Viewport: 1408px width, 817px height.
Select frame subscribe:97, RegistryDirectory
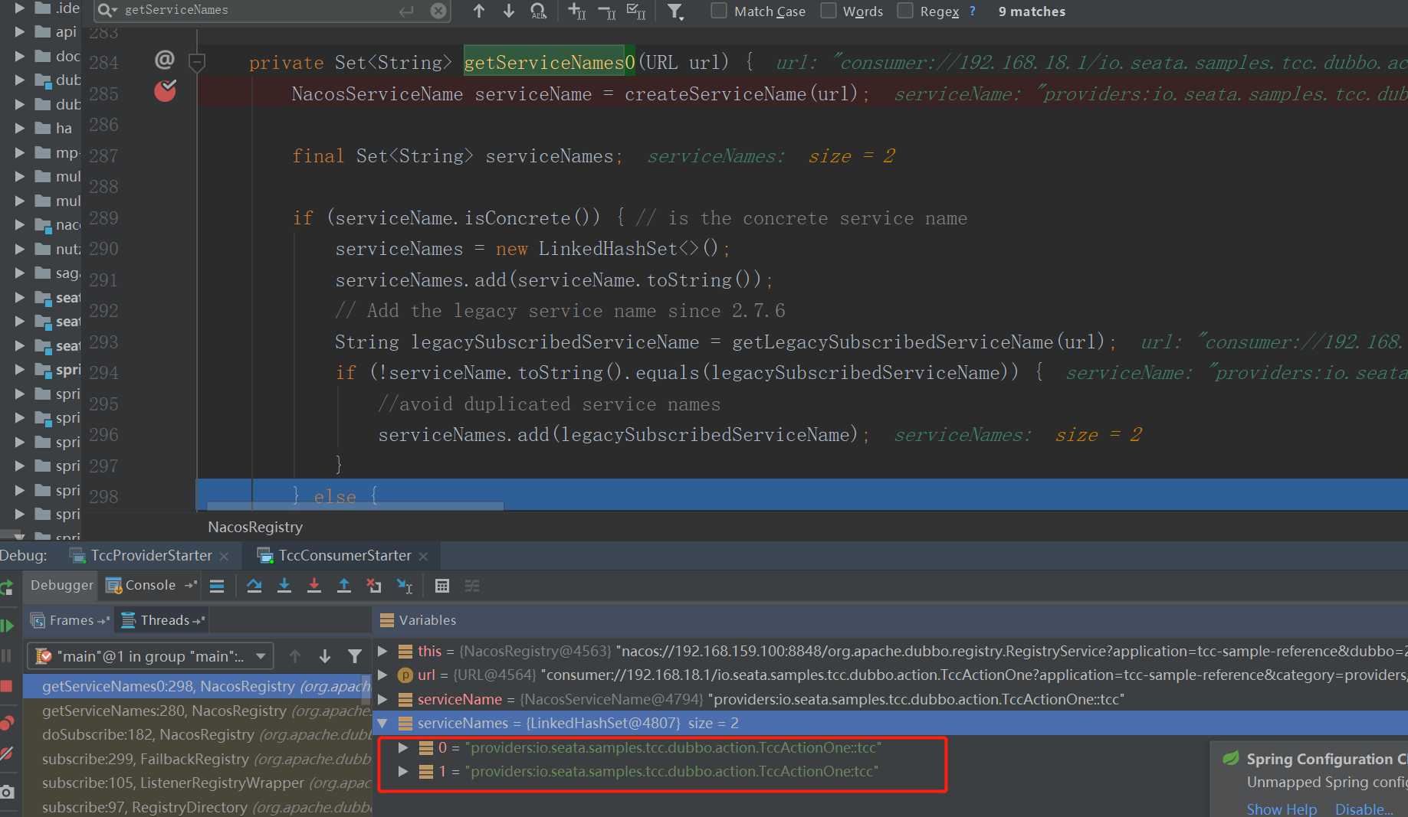(198, 807)
